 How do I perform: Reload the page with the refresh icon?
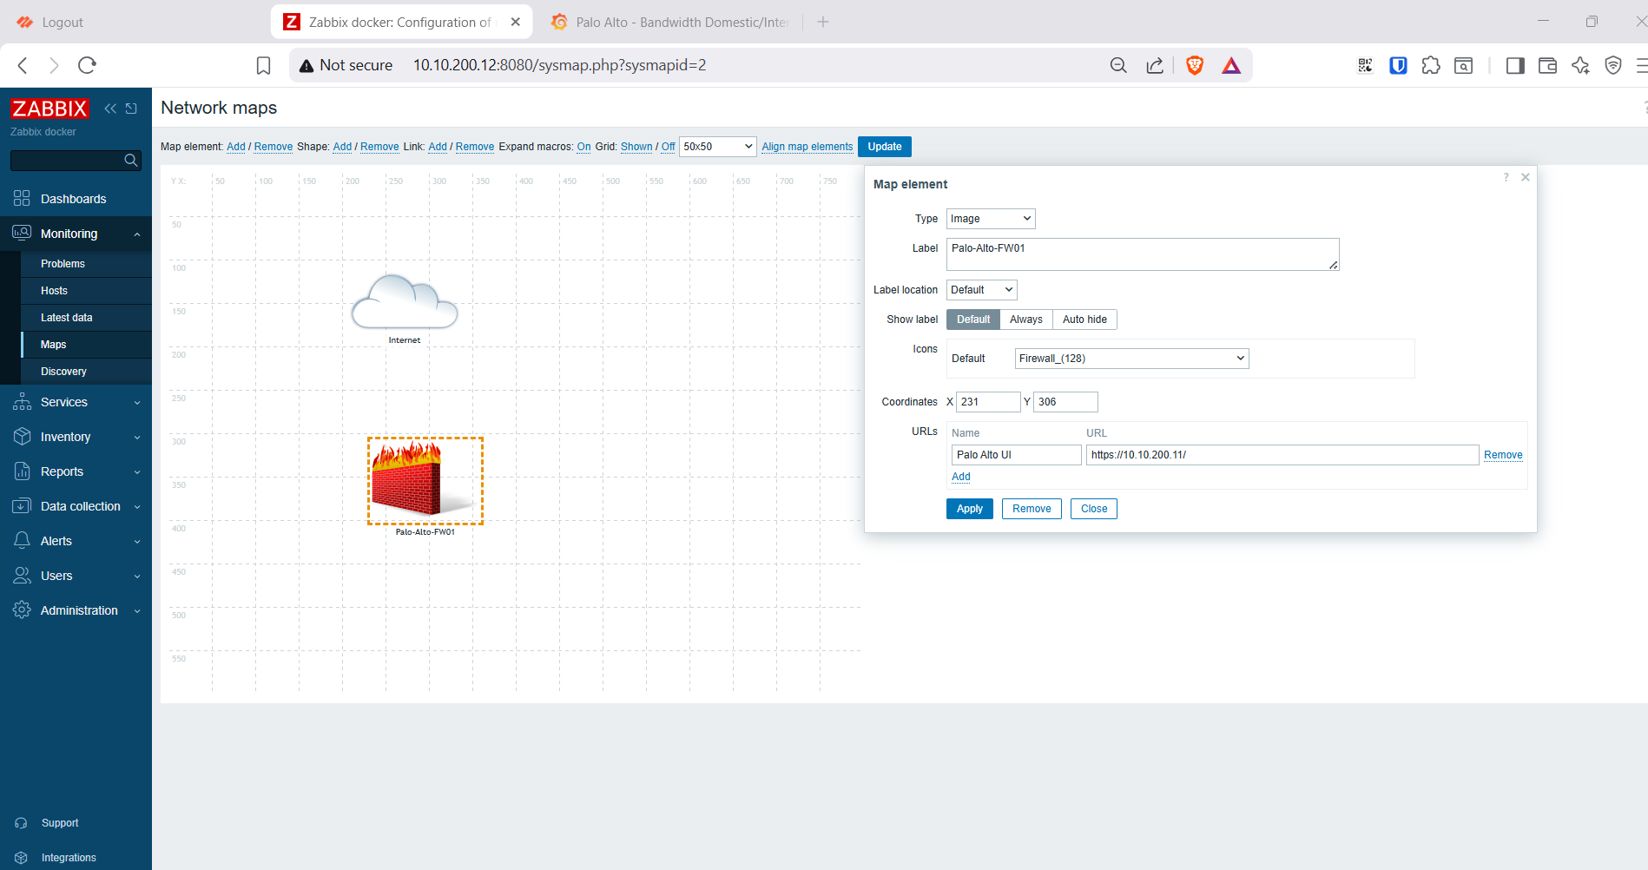(87, 65)
